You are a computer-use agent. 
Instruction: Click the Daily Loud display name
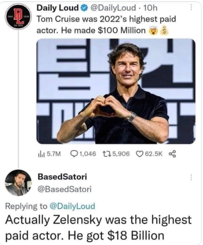(57, 8)
